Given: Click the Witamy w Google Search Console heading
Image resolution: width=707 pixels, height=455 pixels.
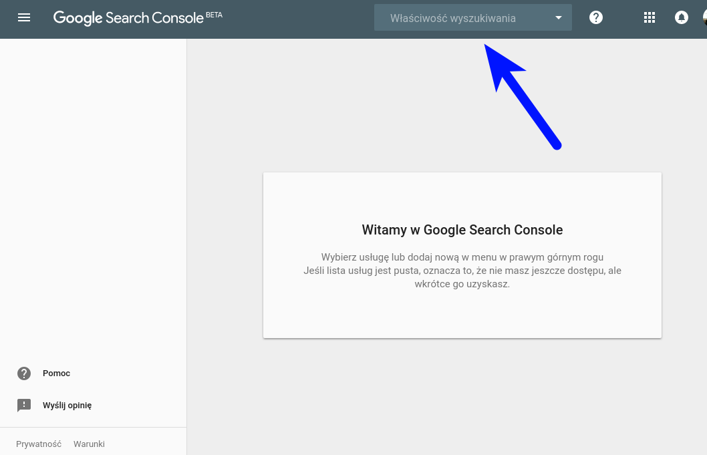Looking at the screenshot, I should (462, 231).
